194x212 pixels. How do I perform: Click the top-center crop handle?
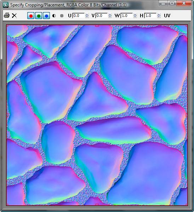97,25
